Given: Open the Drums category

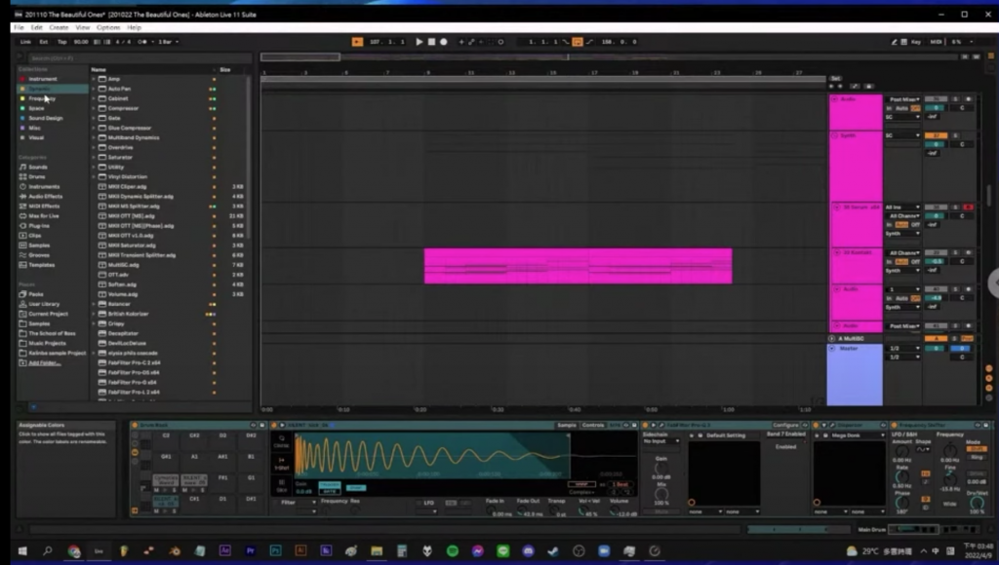Looking at the screenshot, I should 37,177.
